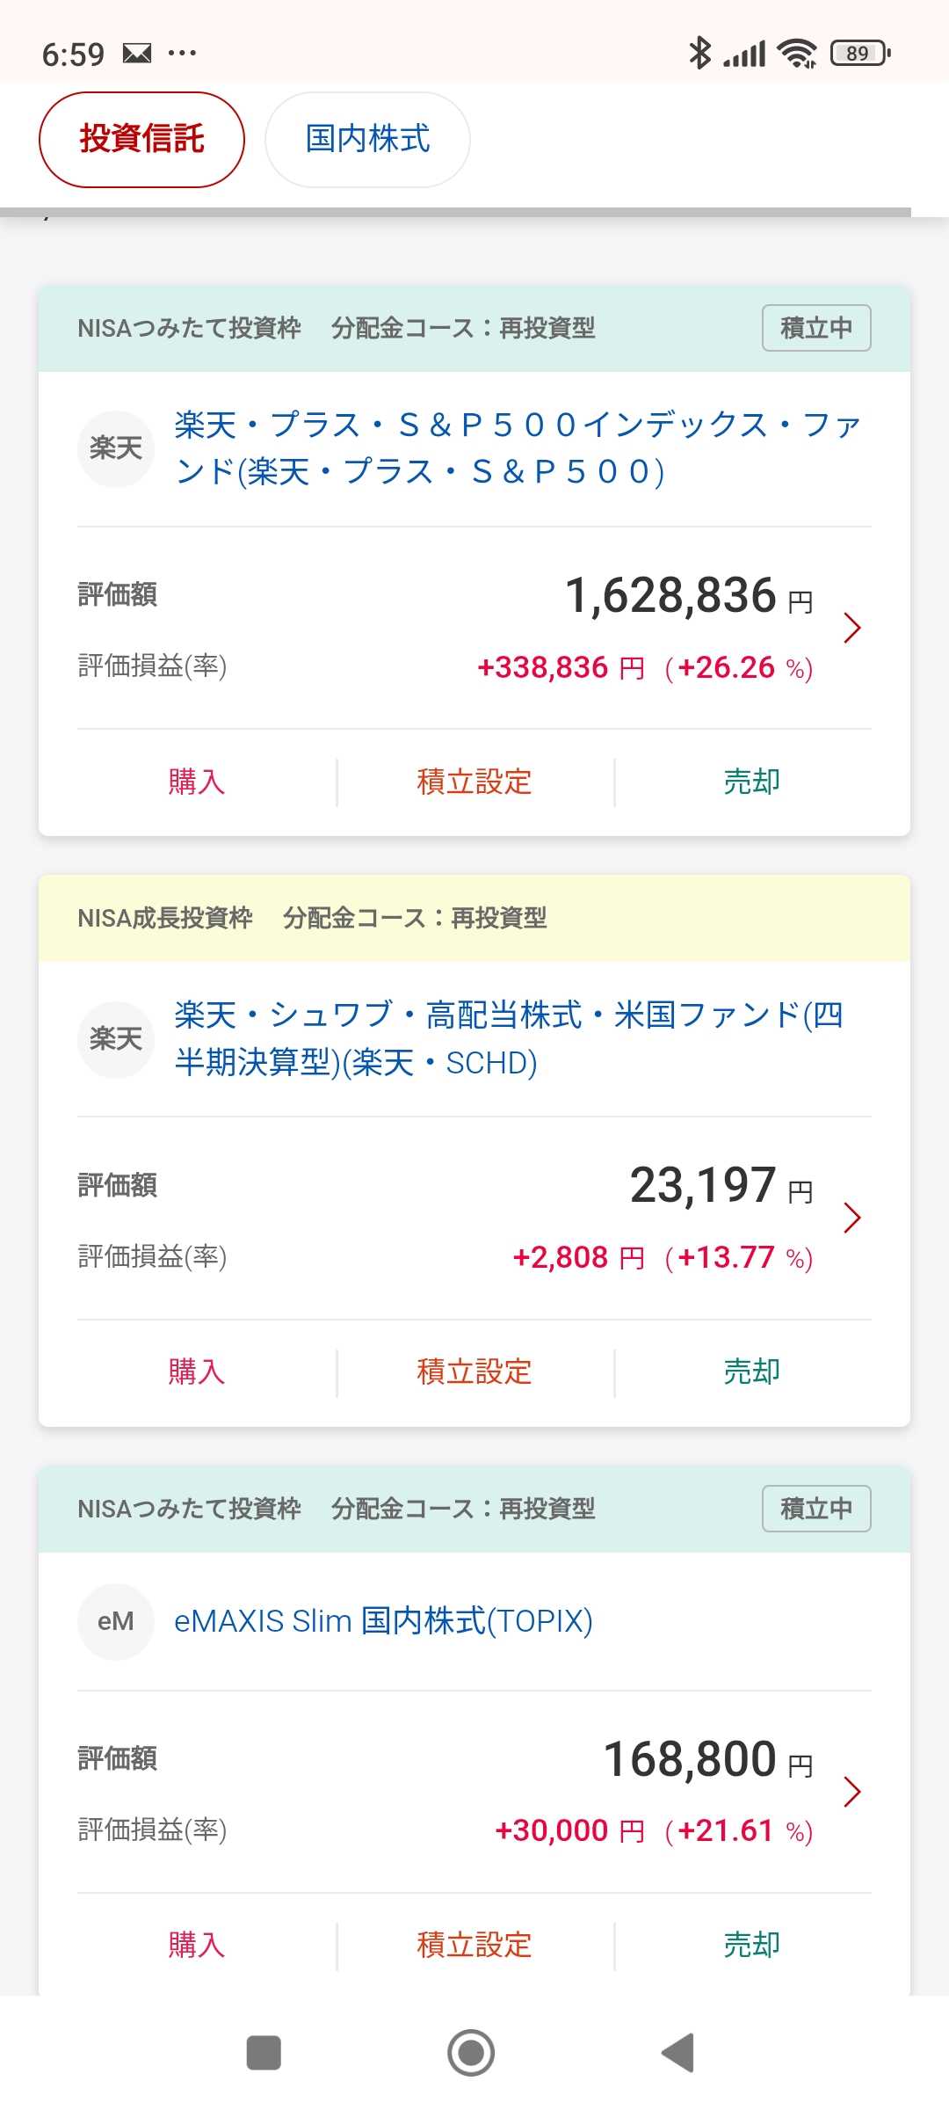
Task: Open the eMAXIS Slim 国内株式(TOPIX) link
Action: point(383,1621)
